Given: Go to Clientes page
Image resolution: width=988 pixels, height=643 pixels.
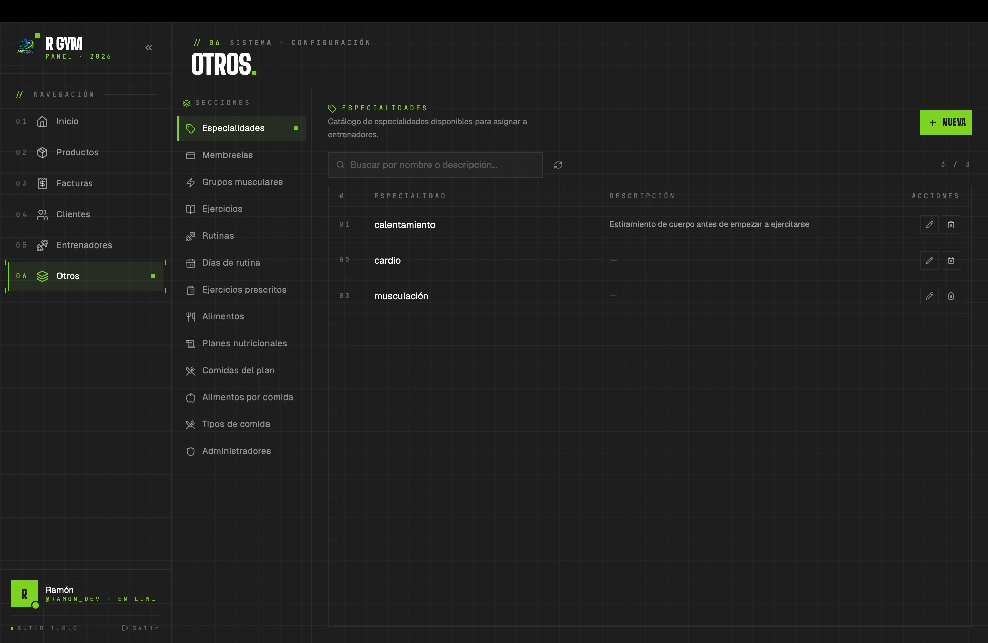Looking at the screenshot, I should [85, 214].
